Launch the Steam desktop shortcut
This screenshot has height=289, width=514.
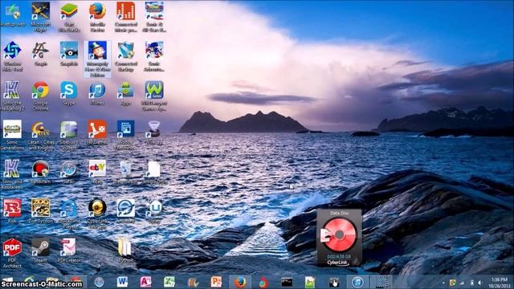tap(41, 250)
